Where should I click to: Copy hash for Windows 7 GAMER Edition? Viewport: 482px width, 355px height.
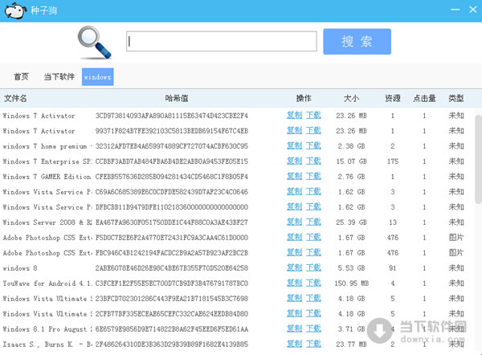pos(295,177)
